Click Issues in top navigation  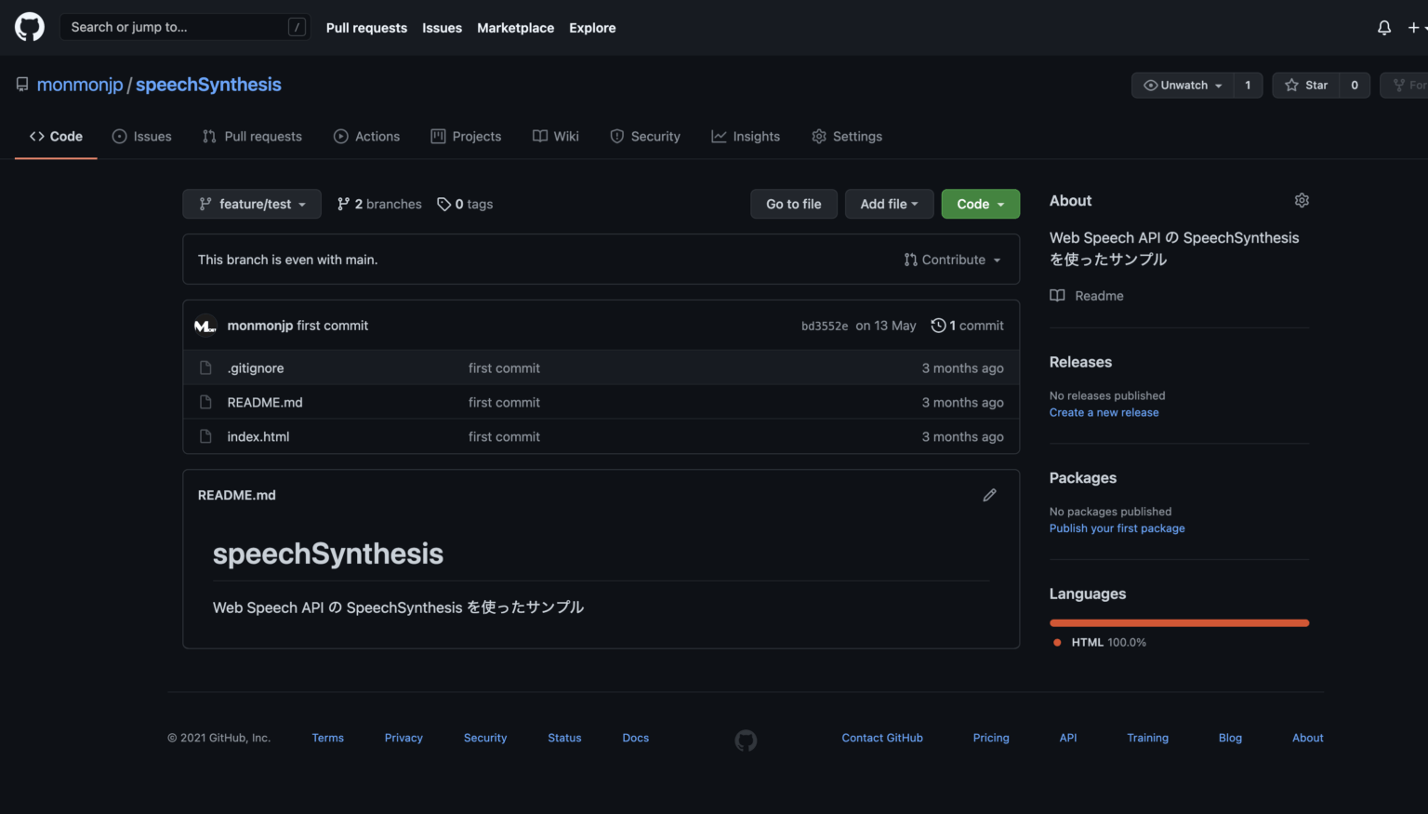(x=442, y=28)
